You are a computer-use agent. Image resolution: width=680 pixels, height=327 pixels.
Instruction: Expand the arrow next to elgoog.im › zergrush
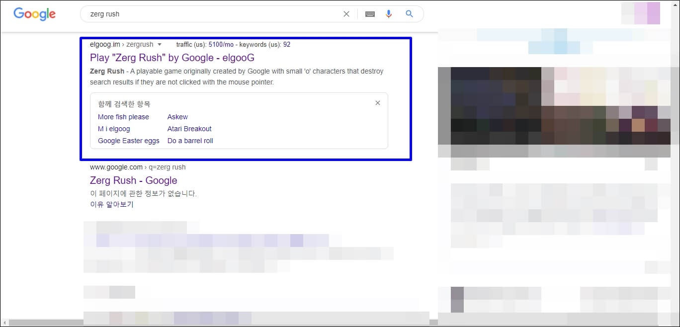point(159,45)
